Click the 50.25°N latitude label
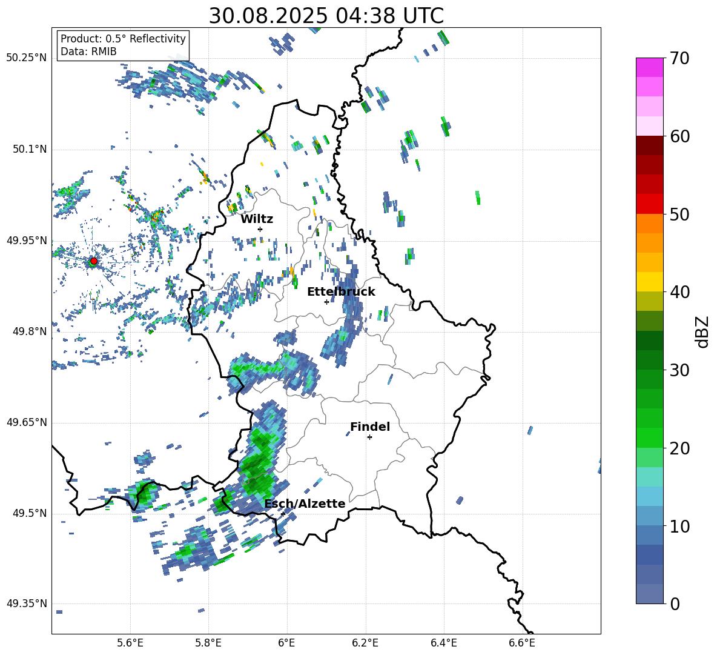 (27, 58)
